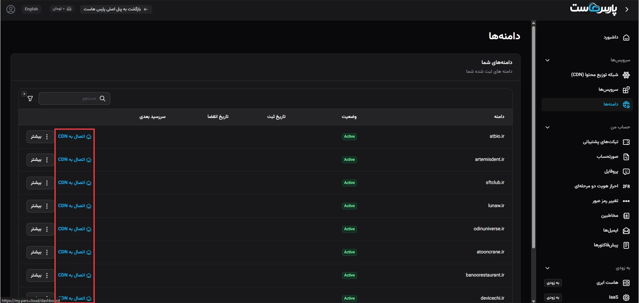Open CDN content delivery network icon
Screen dimensions: 639x303
point(626,75)
